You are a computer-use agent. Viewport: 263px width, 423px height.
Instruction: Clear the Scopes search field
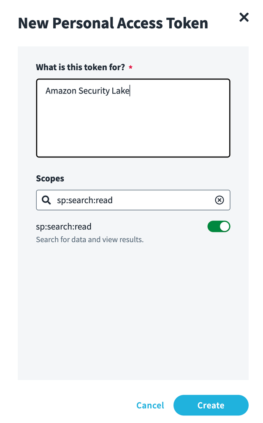coord(220,200)
